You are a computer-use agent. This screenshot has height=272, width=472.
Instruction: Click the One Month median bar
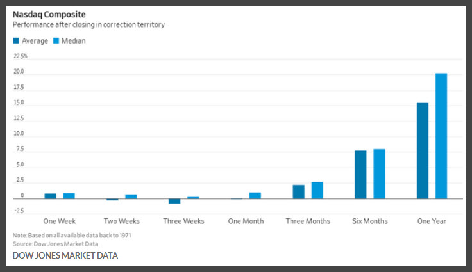pyautogui.click(x=255, y=196)
